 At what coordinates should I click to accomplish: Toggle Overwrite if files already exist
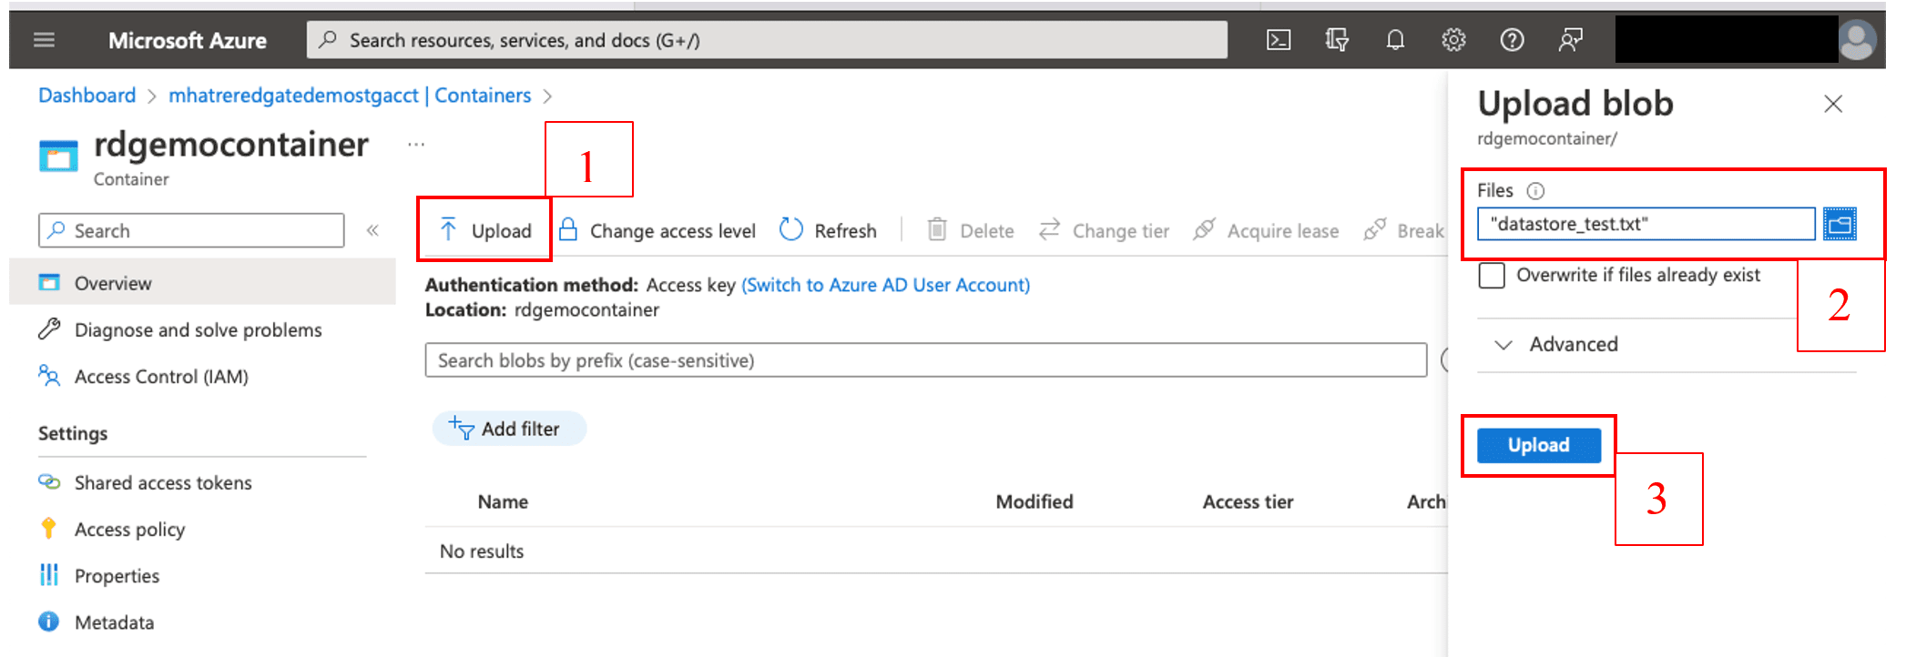(1492, 275)
